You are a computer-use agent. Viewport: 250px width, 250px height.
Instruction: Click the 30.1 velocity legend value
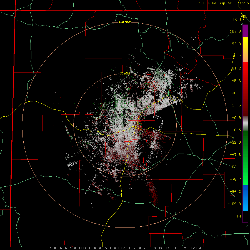[x=236, y=93]
